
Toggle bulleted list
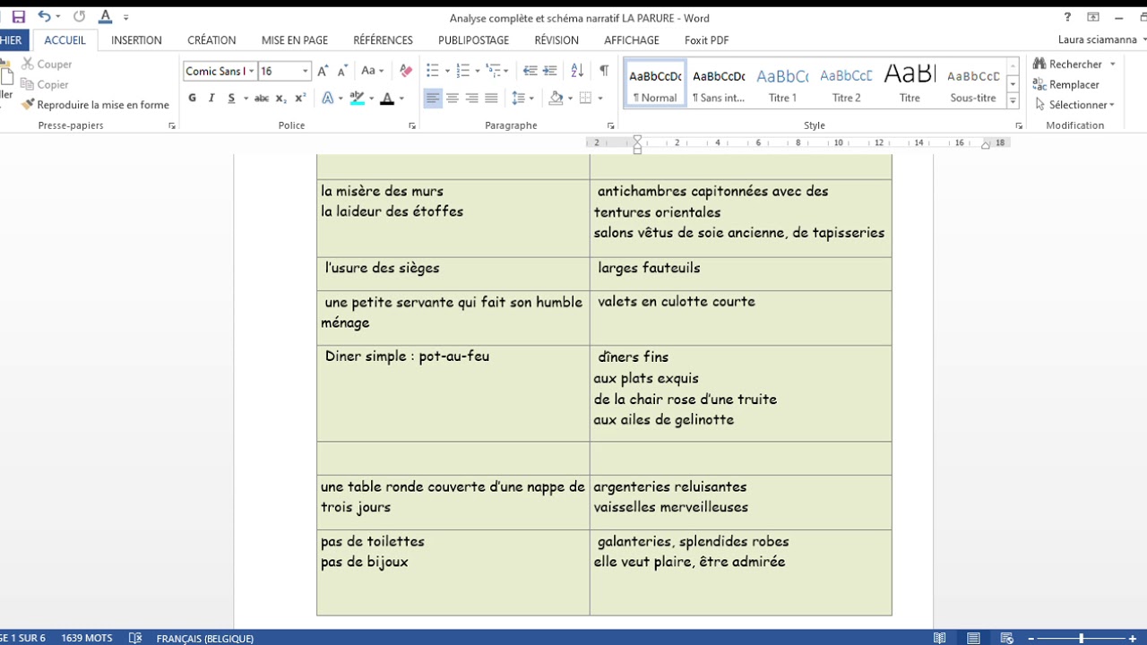coord(433,71)
